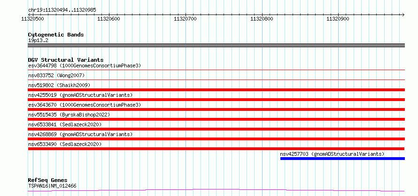Open variant nsv4257703 label
The width and height of the screenshot is (418, 196).
[332, 154]
